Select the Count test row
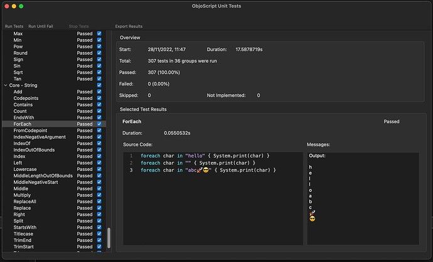Viewport: 433px width, 262px height. (x=54, y=111)
